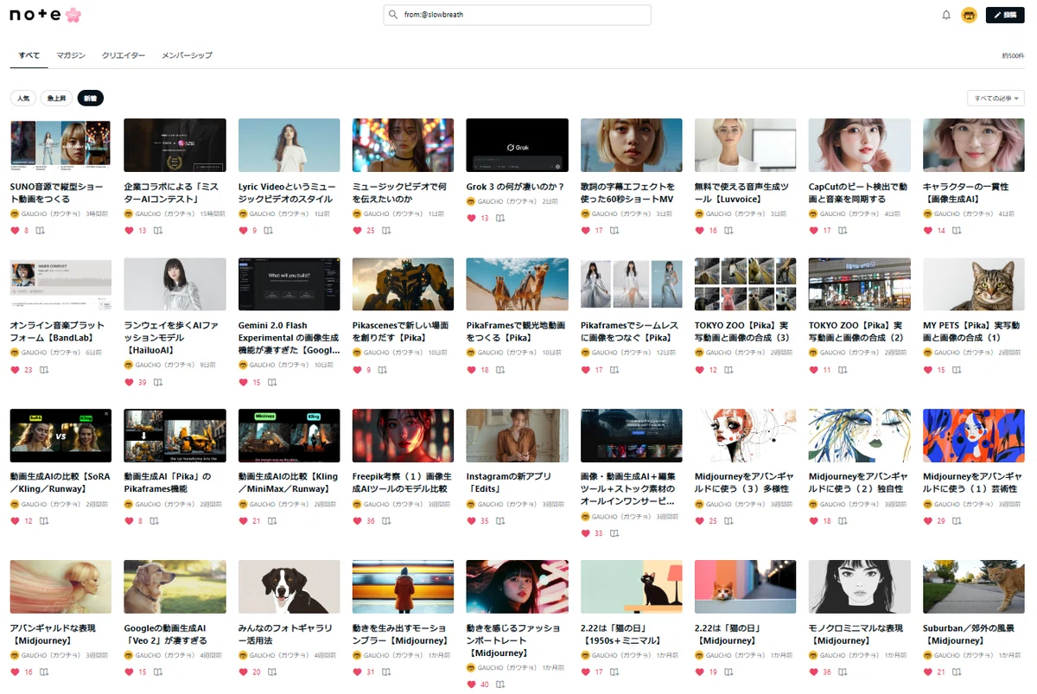Open the MY PETS cat thumbnail
The width and height of the screenshot is (1037, 694).
pyautogui.click(x=973, y=284)
